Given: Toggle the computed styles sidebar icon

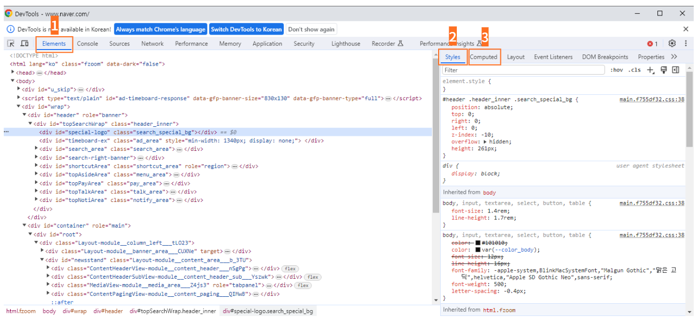Looking at the screenshot, I should [x=676, y=70].
